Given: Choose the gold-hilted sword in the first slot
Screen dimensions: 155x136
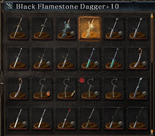Looking at the screenshot, I should pos(18,29).
